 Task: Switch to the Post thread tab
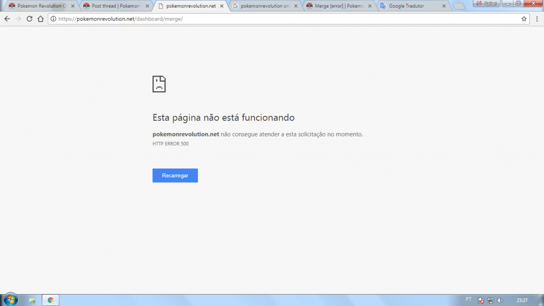pos(113,6)
